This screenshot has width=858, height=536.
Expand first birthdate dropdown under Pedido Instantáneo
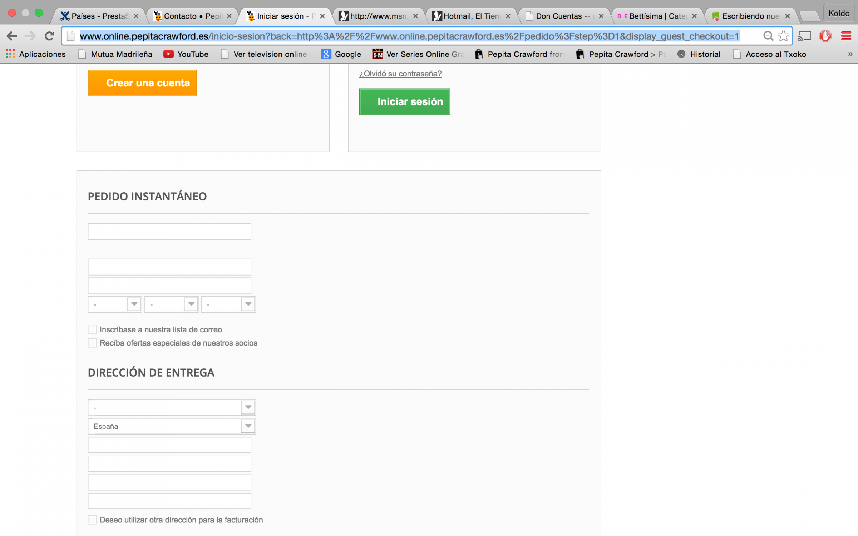115,304
